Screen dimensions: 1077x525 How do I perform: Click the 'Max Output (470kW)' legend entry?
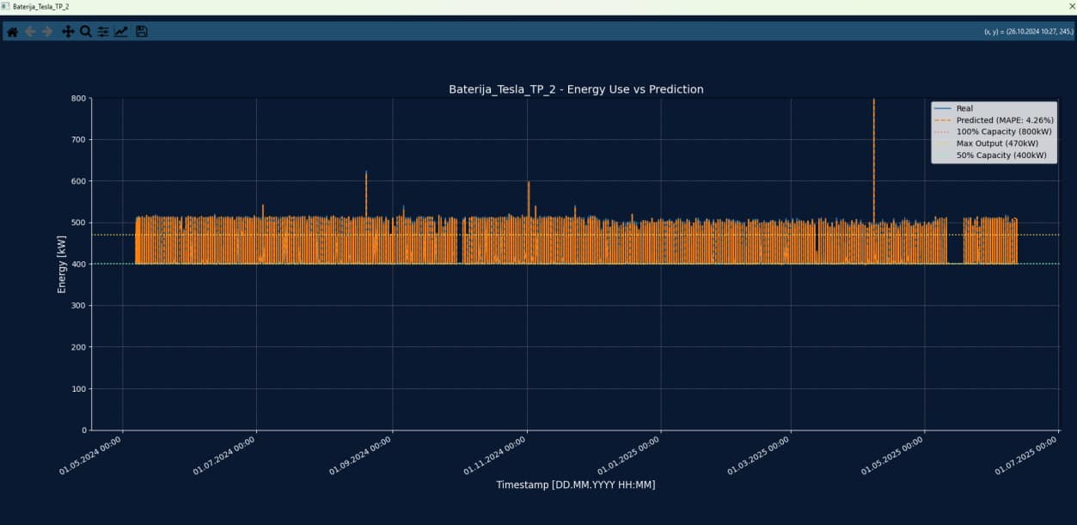click(x=997, y=143)
